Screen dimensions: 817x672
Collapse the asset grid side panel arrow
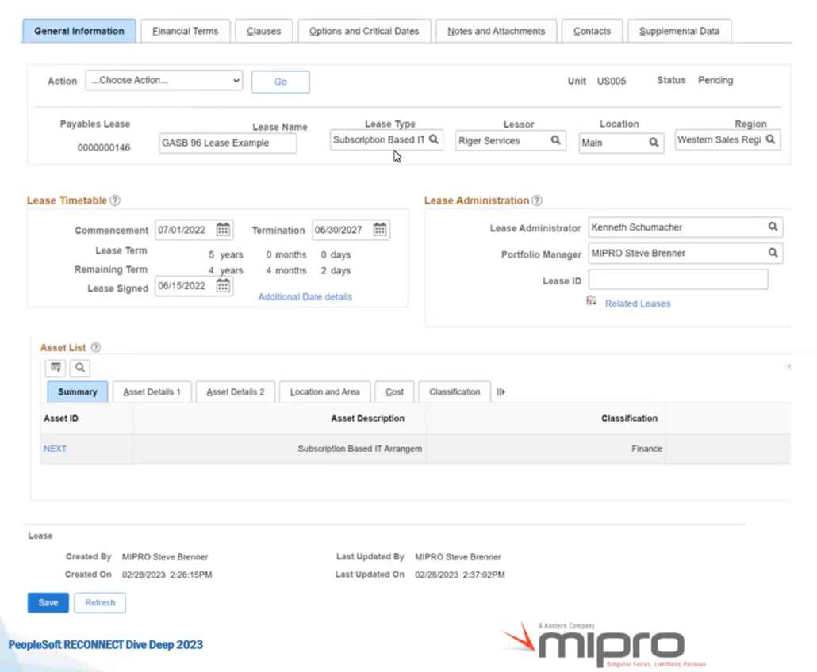[x=787, y=365]
